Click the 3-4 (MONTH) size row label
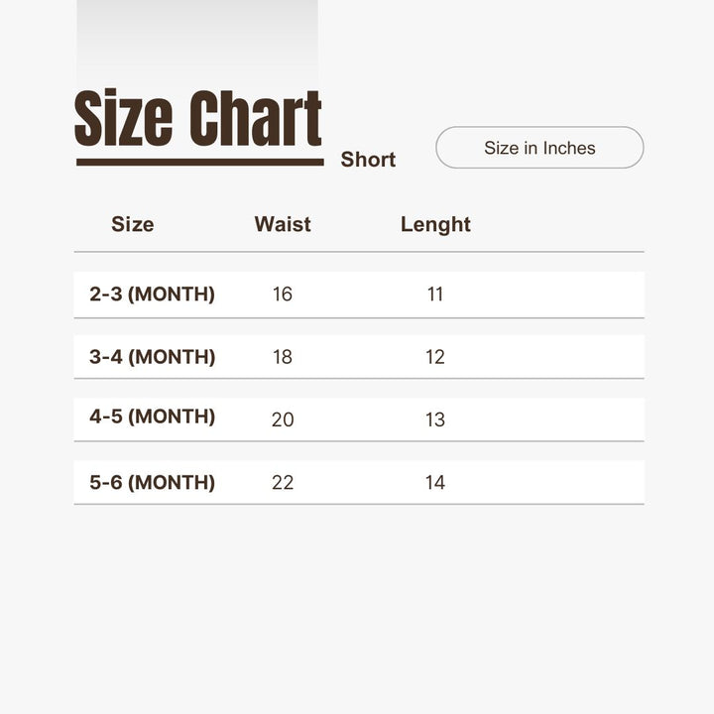The height and width of the screenshot is (714, 714). pos(152,357)
